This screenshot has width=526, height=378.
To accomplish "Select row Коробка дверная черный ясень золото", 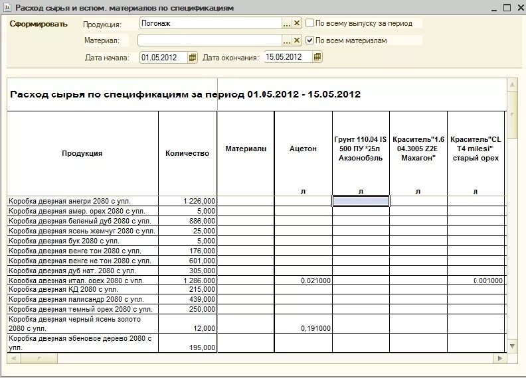I will (x=82, y=324).
